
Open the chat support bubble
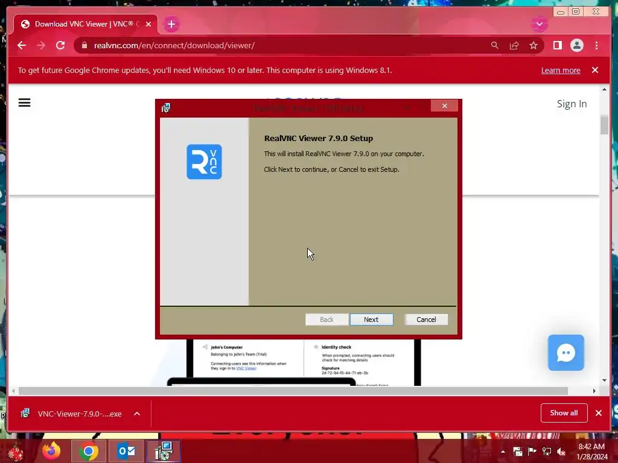tap(566, 353)
